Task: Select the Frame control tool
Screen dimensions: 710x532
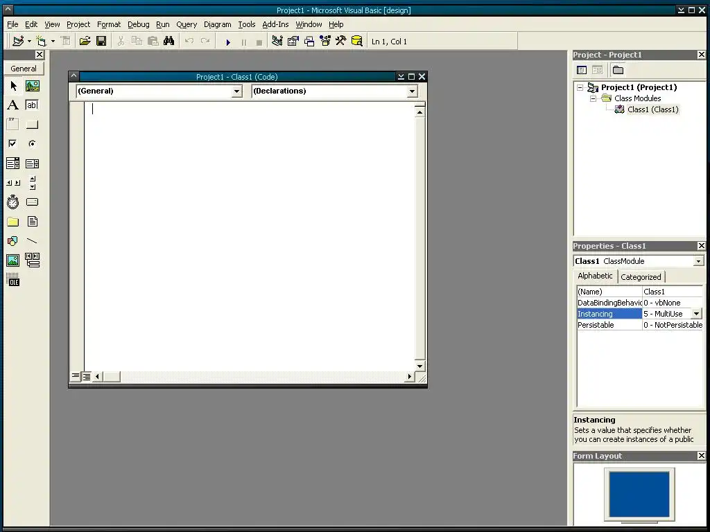Action: (13, 124)
